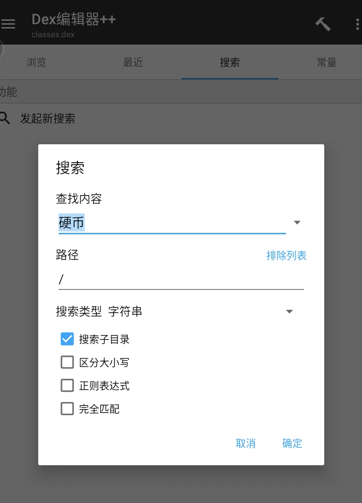Screen dimensions: 362x503
Task: Enable the 区分大小写 checkbox
Action: click(67, 362)
